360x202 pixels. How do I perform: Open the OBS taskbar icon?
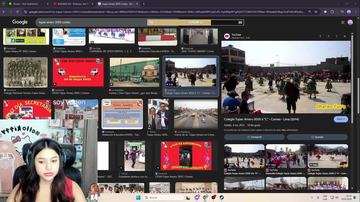213,198
